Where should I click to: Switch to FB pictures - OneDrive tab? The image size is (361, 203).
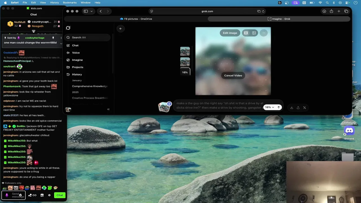click(136, 19)
